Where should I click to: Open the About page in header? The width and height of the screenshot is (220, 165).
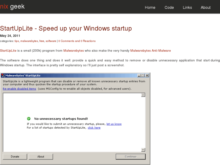tap(205, 8)
